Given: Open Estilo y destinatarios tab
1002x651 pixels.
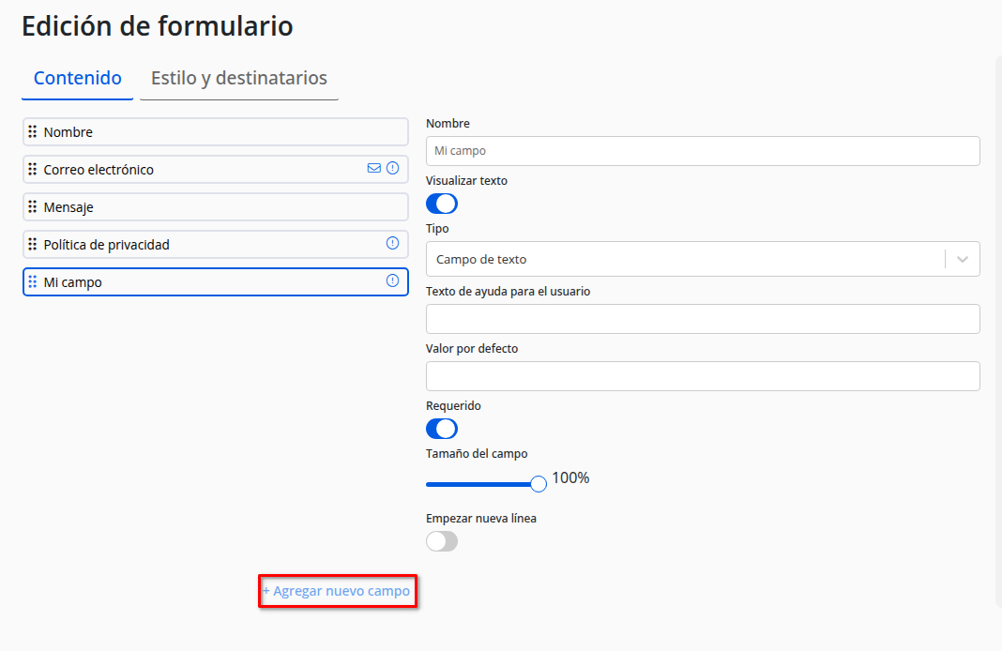Looking at the screenshot, I should click(239, 79).
